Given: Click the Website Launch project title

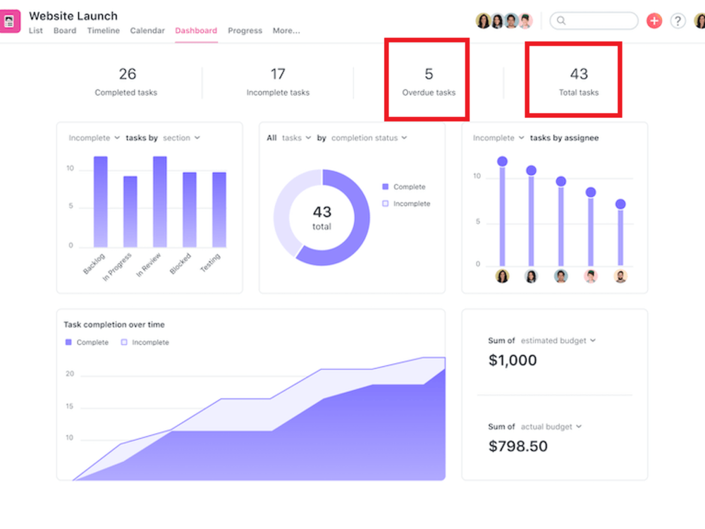Looking at the screenshot, I should click(x=73, y=16).
